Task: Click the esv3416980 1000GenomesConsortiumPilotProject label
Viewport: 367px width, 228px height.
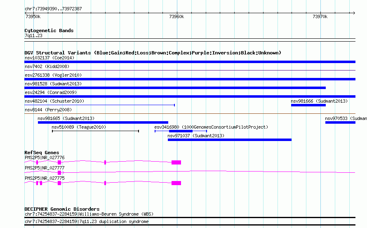Action: (211, 127)
